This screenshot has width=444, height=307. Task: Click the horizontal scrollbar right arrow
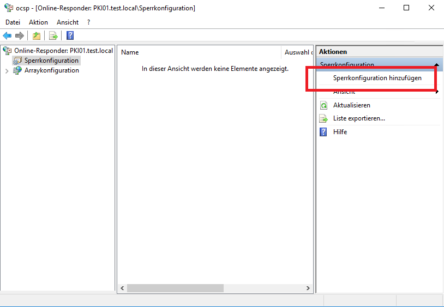[x=308, y=288]
